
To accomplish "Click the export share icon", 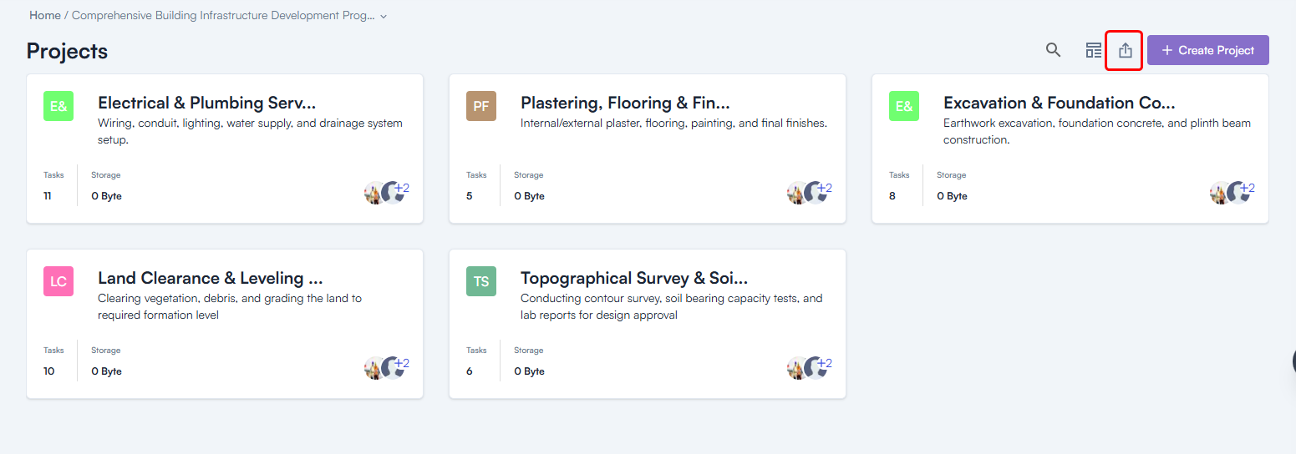I will tap(1125, 50).
